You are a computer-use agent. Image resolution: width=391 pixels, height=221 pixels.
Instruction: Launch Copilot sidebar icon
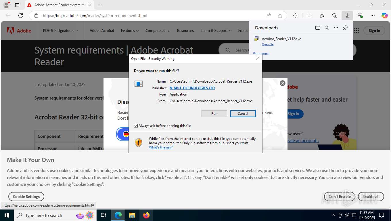(x=385, y=16)
